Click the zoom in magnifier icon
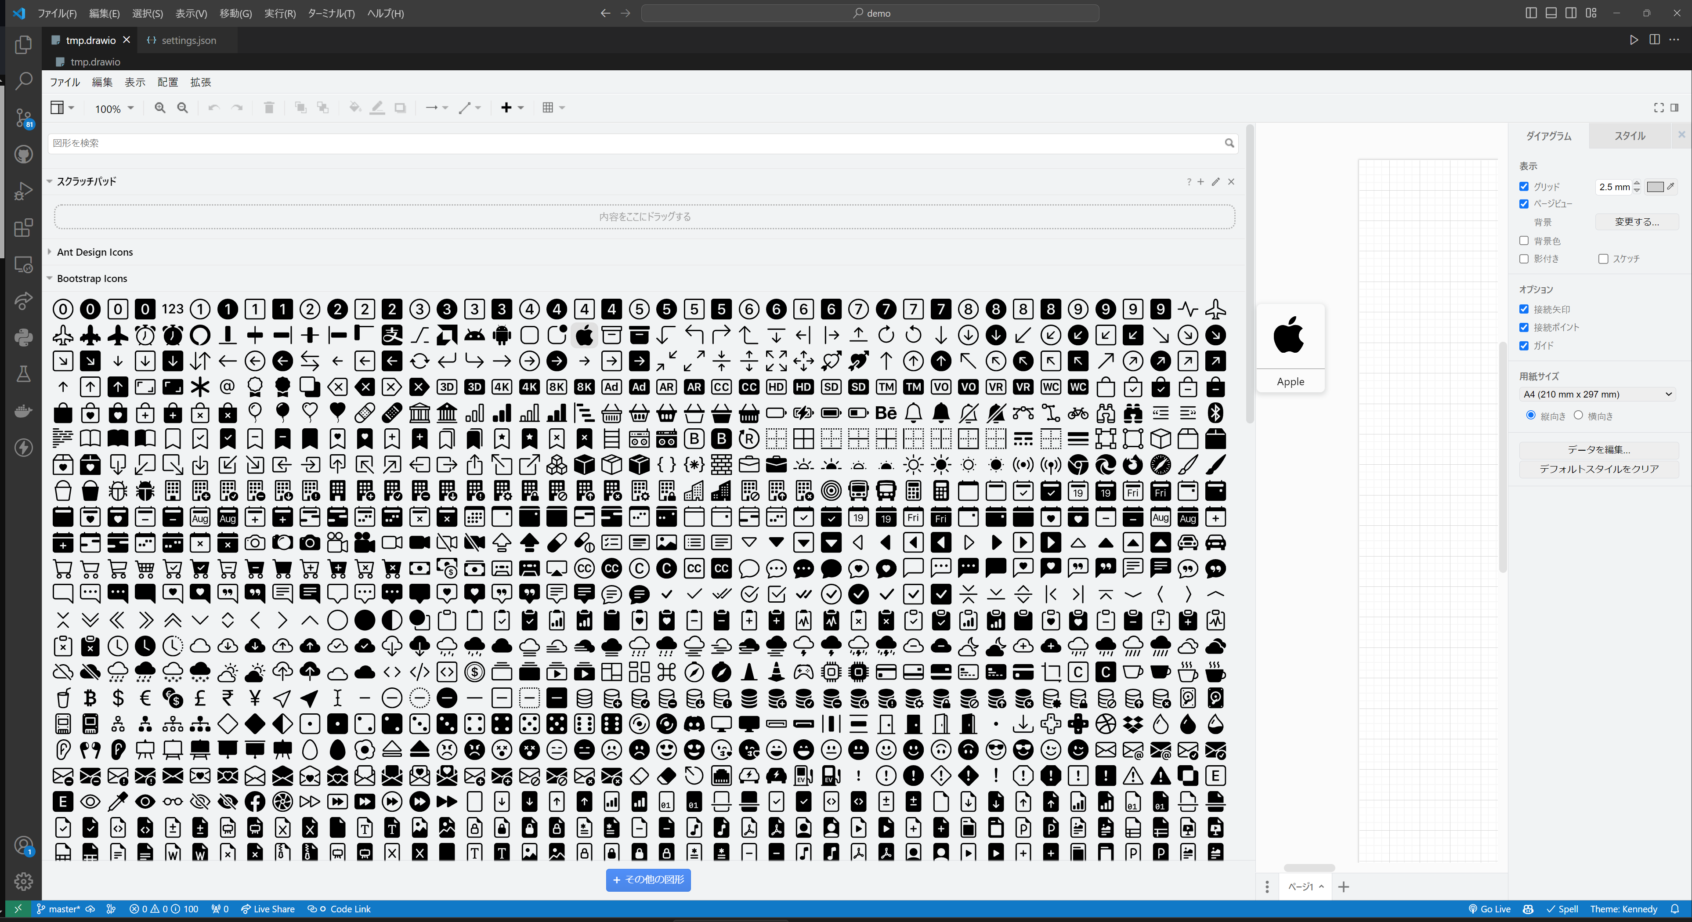 [x=159, y=108]
